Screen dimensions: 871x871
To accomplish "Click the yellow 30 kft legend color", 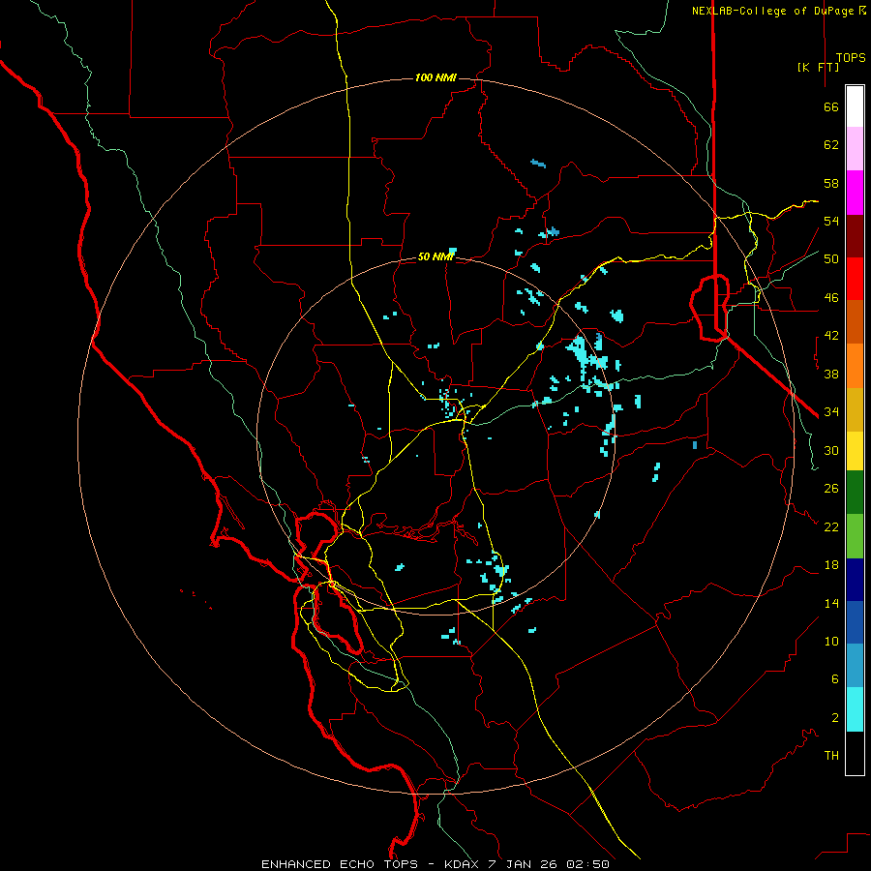I will (x=855, y=451).
